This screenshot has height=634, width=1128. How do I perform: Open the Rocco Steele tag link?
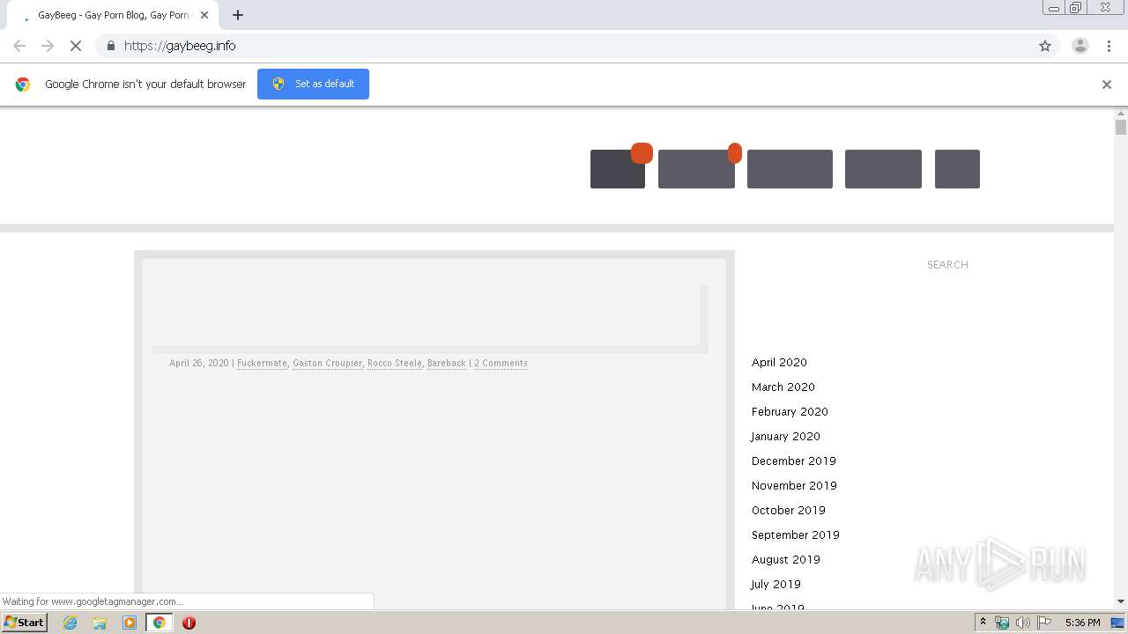coord(395,363)
